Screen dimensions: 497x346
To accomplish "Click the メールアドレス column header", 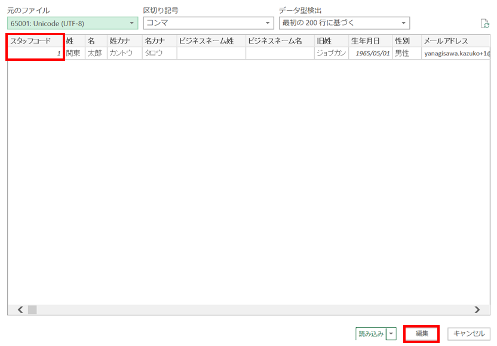I will tap(455, 41).
